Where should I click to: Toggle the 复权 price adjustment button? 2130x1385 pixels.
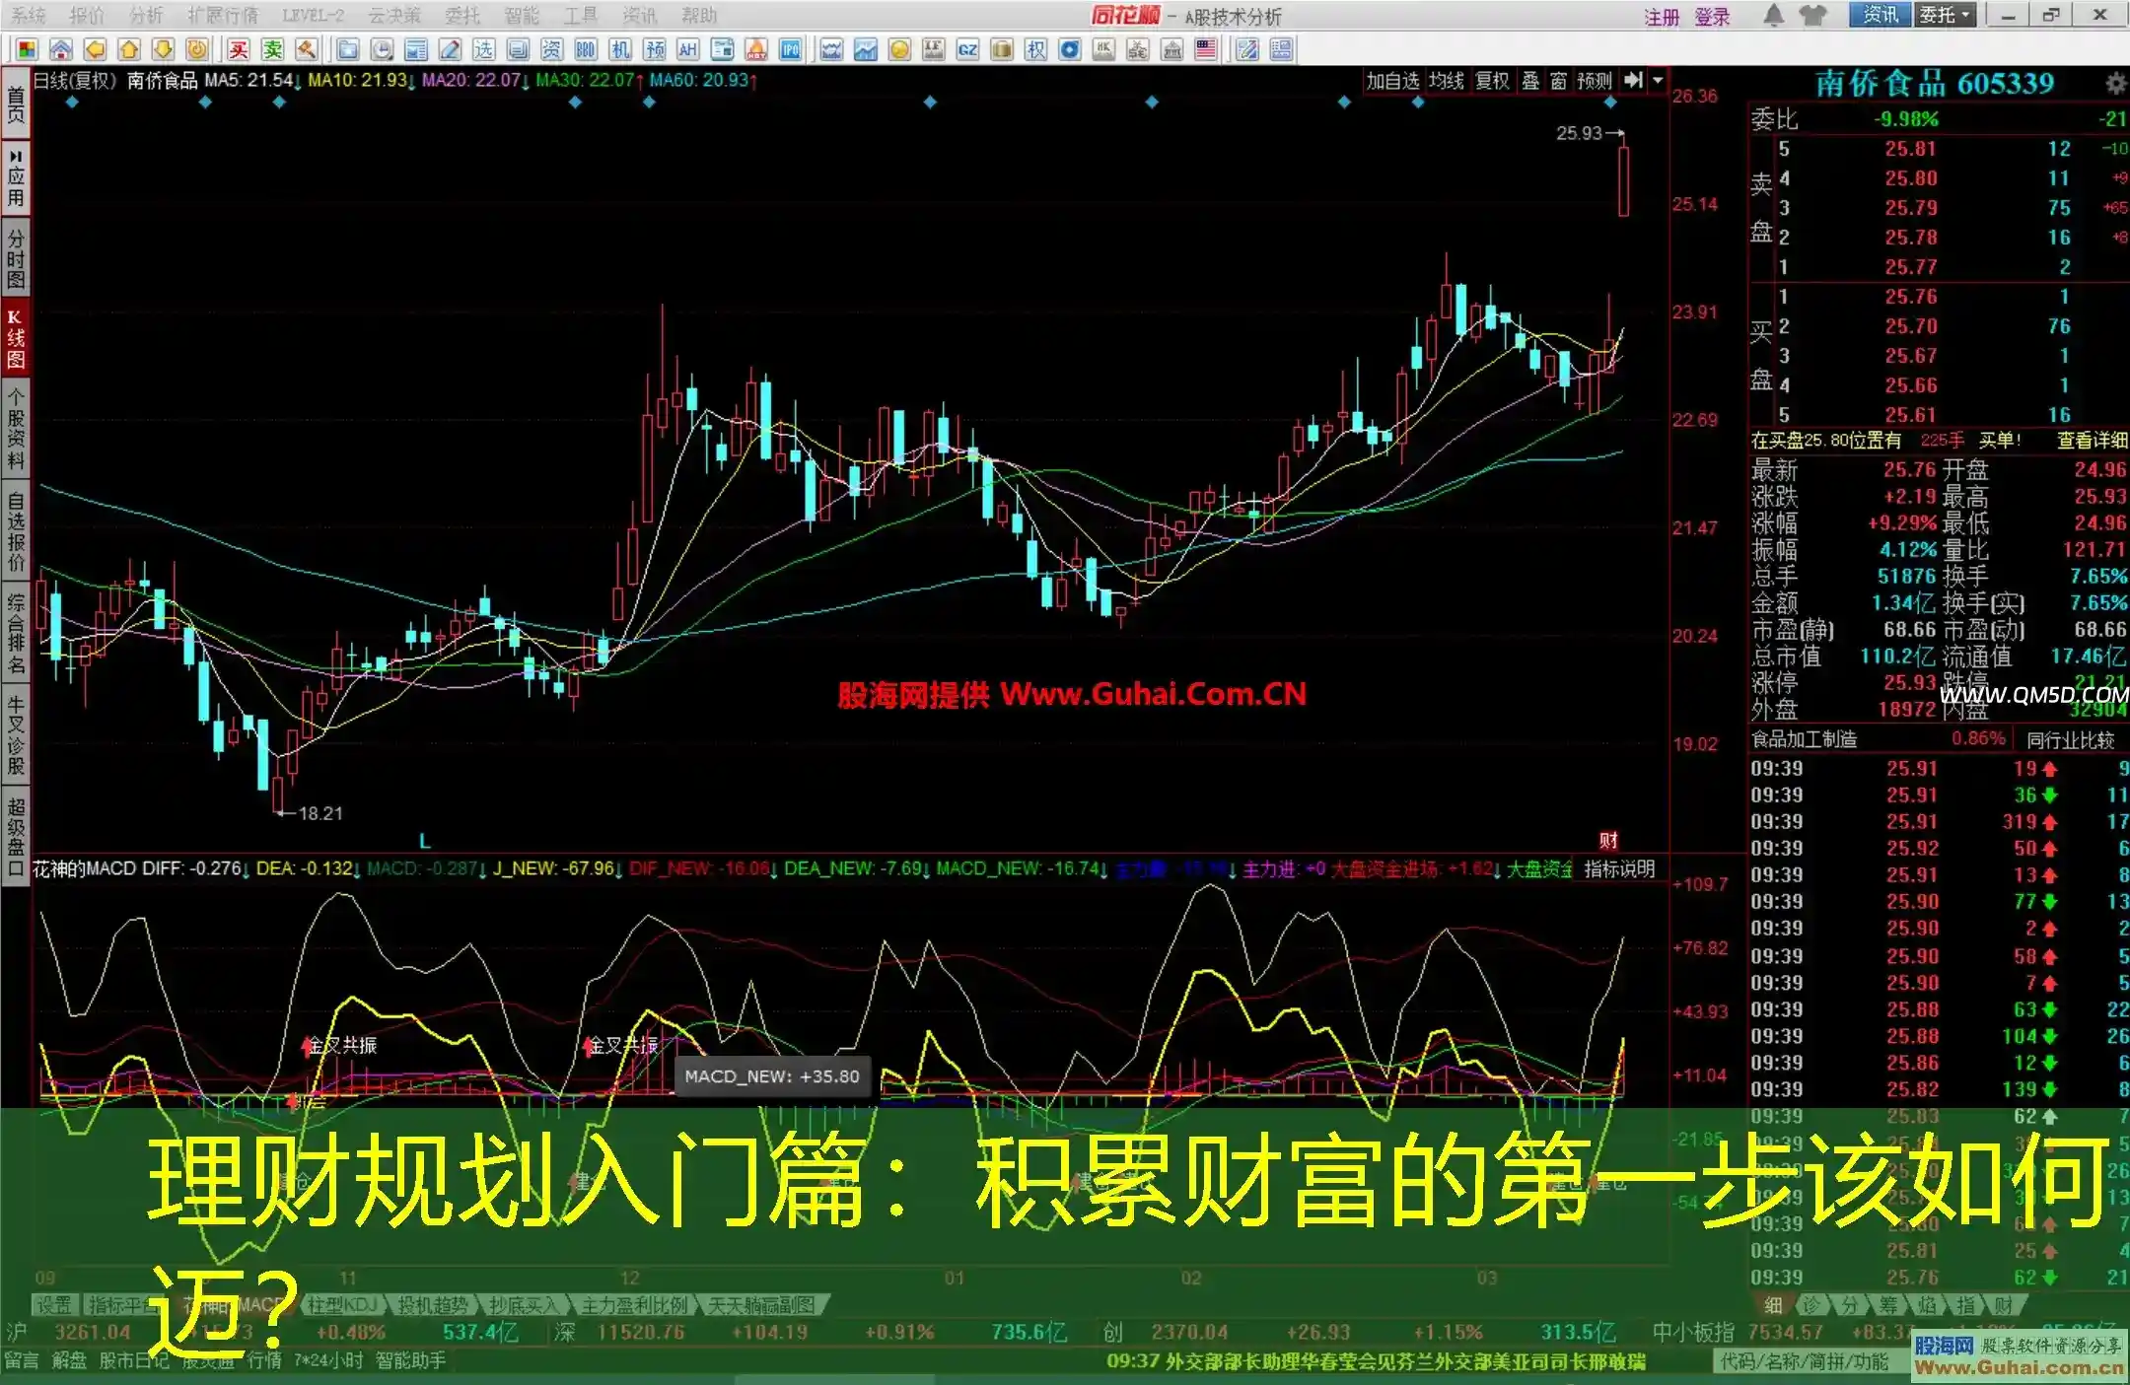click(1492, 81)
